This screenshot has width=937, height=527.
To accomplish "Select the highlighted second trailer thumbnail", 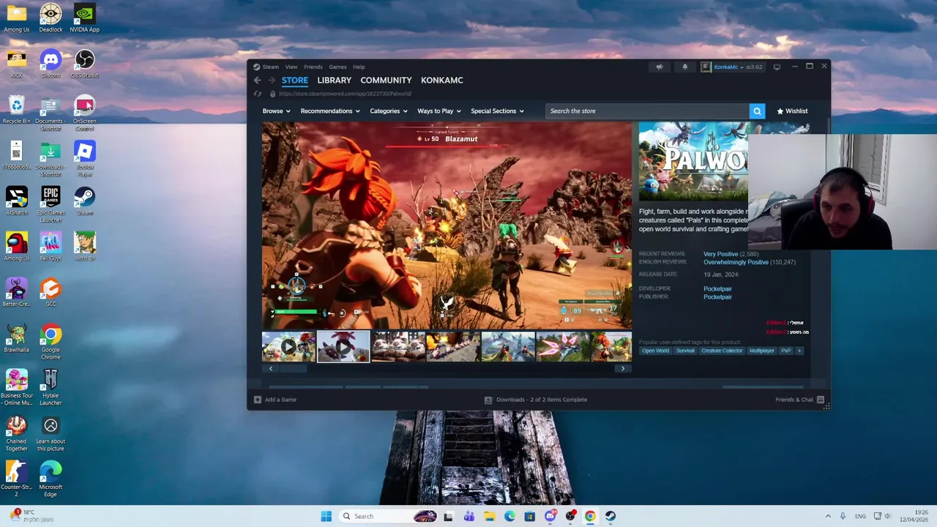I will (x=343, y=347).
